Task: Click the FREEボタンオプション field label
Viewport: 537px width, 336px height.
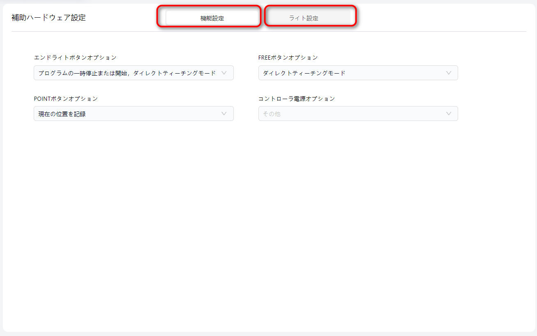Action: 288,58
